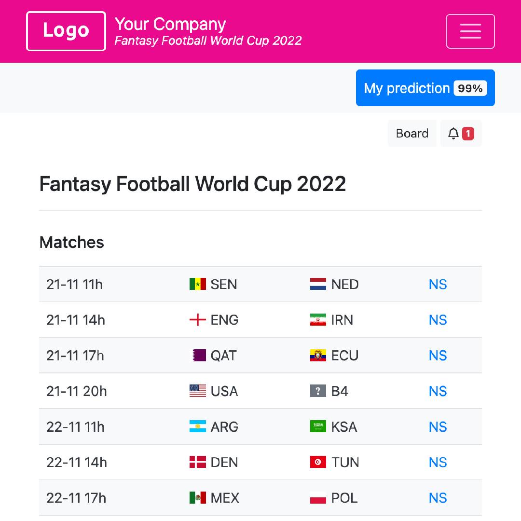This screenshot has height=521, width=521.
Task: Open the notification bell
Action: click(x=453, y=133)
